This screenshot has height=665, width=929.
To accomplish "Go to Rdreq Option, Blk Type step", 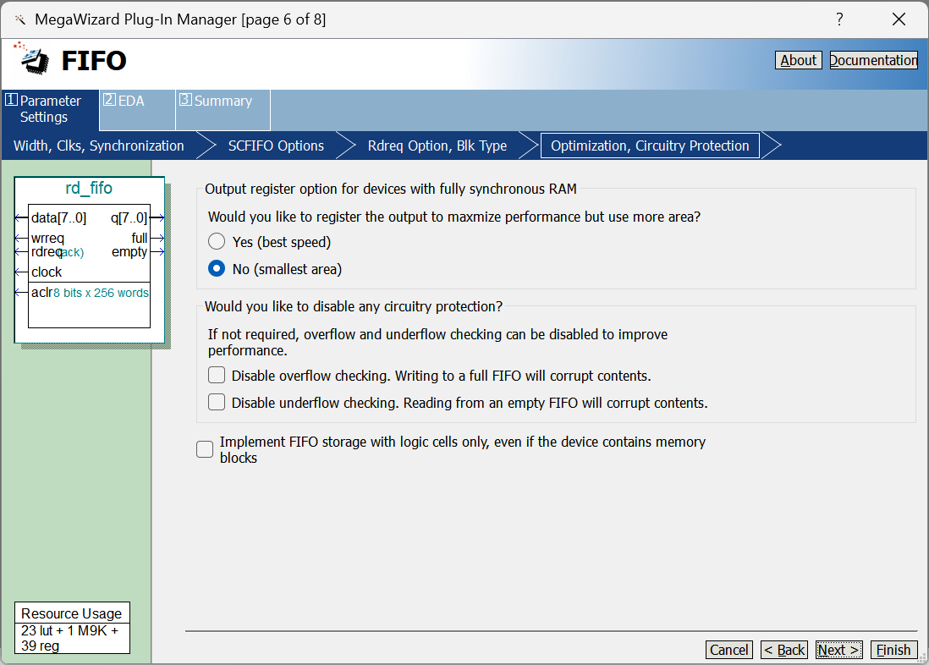I will [437, 146].
